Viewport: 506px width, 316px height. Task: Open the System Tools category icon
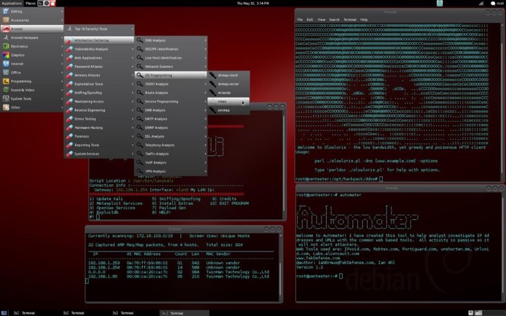[x=6, y=98]
